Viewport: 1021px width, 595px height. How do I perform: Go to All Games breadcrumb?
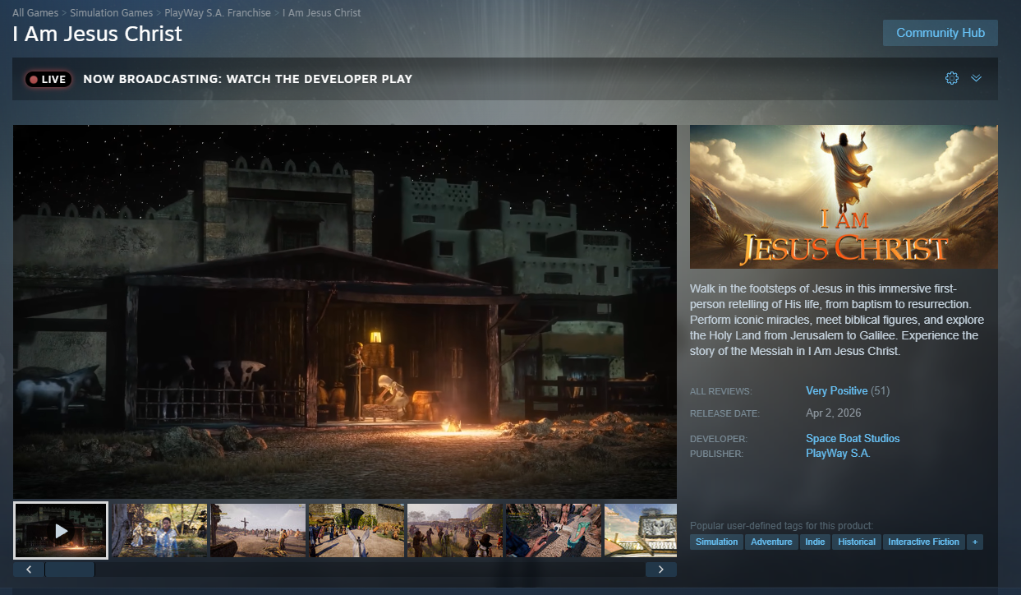click(35, 13)
